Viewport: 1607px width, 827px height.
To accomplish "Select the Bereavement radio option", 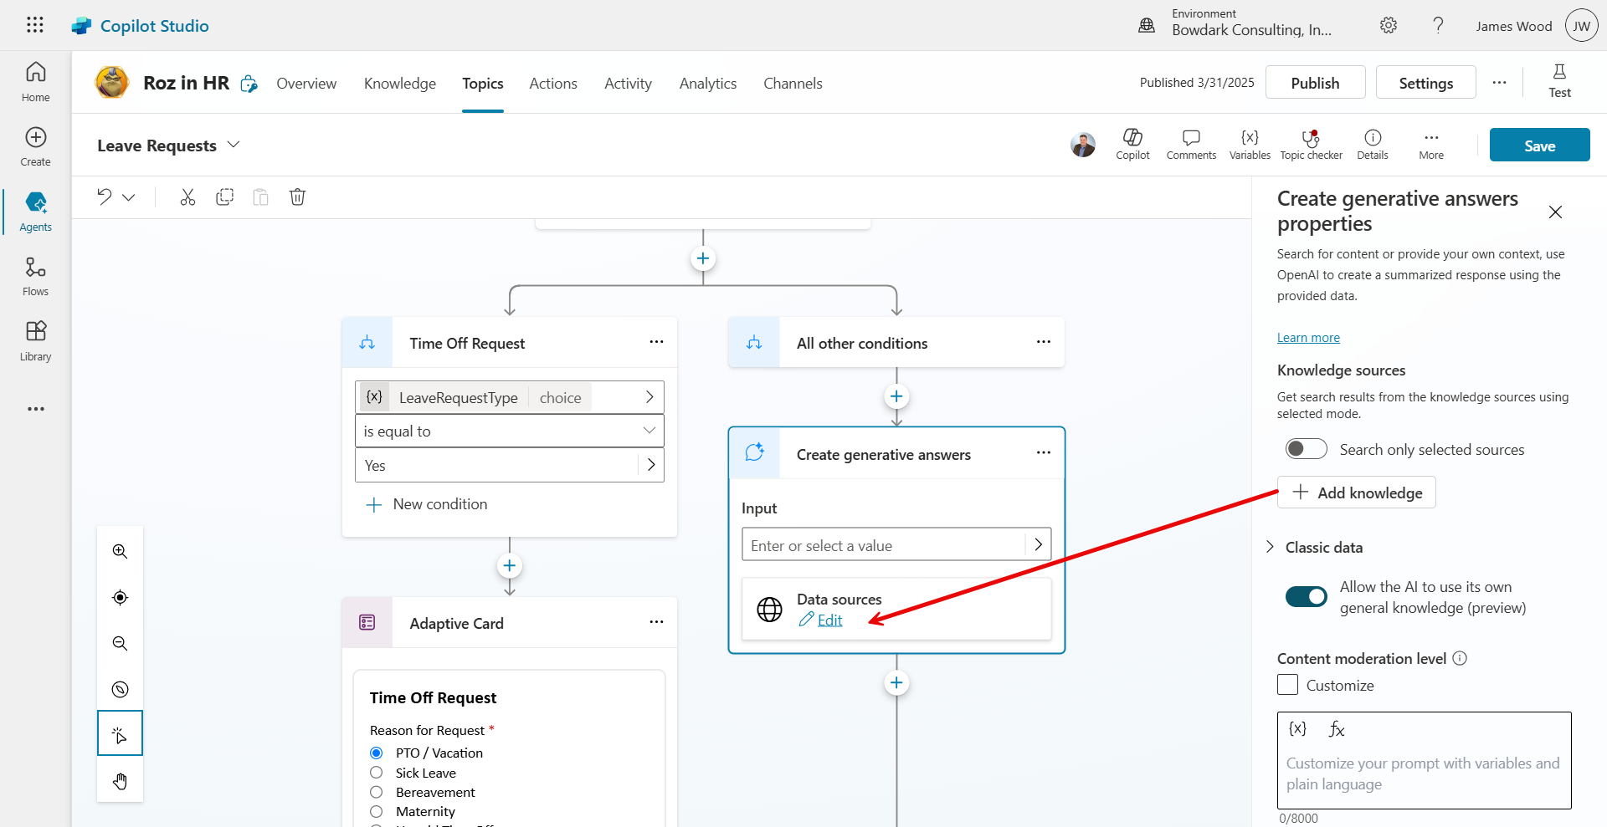I will (377, 792).
